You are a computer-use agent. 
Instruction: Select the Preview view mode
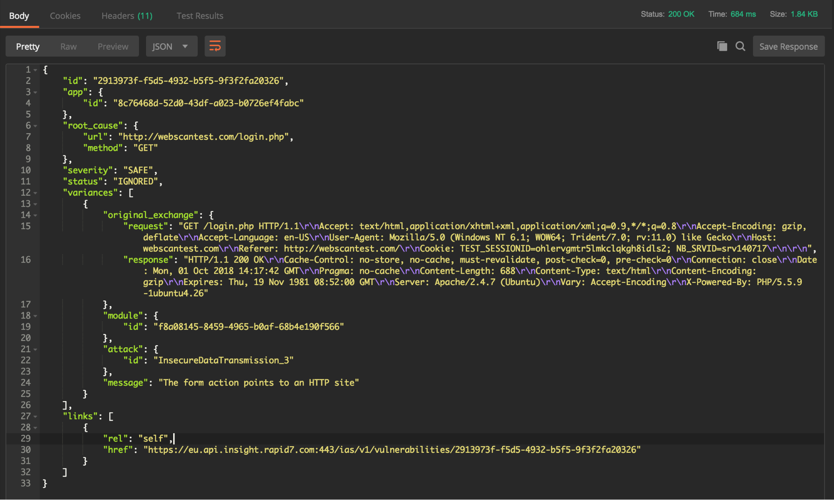point(113,46)
